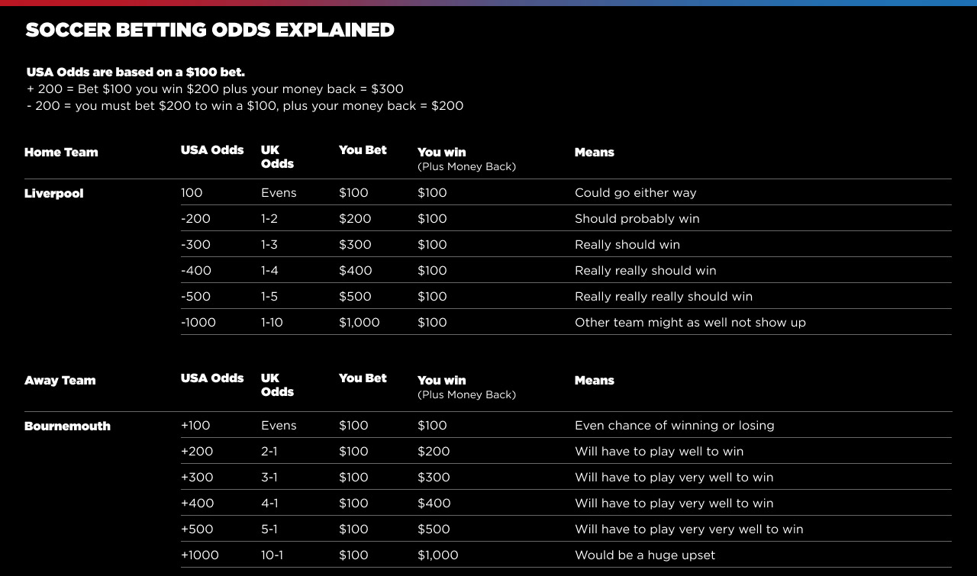Image resolution: width=977 pixels, height=576 pixels.
Task: Click the 5-1 UK odds value
Action: pos(269,529)
